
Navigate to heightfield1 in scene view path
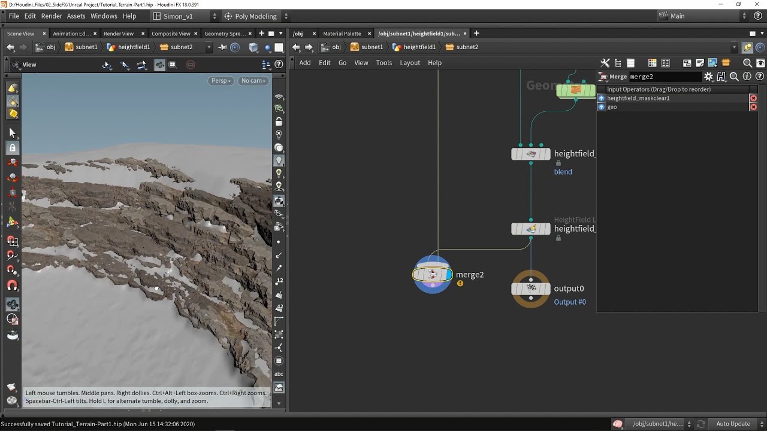(128, 47)
